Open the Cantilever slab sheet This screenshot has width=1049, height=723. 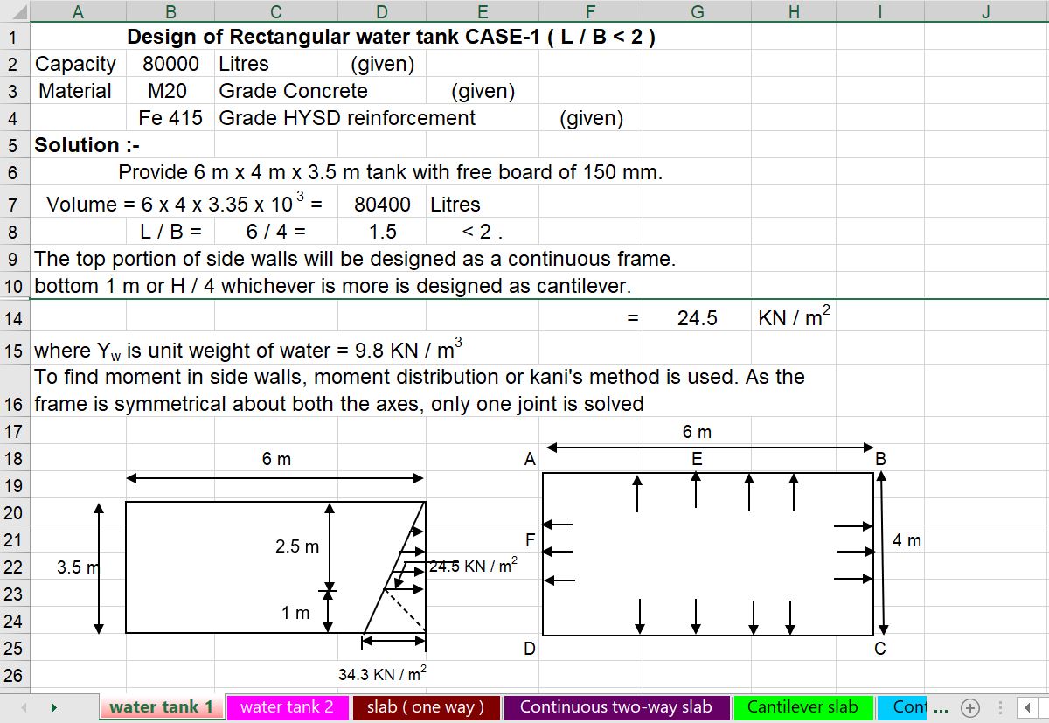803,707
